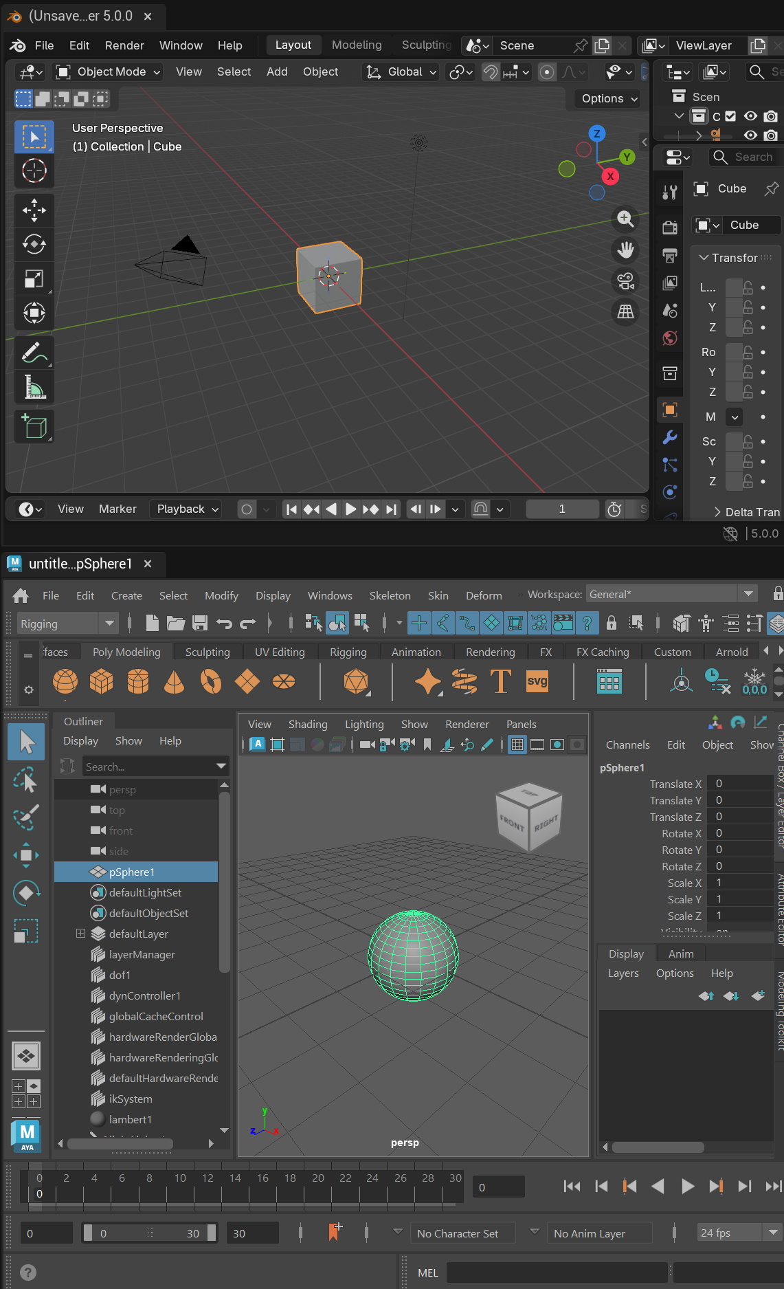Select Blender's Cursor tool

tap(34, 170)
